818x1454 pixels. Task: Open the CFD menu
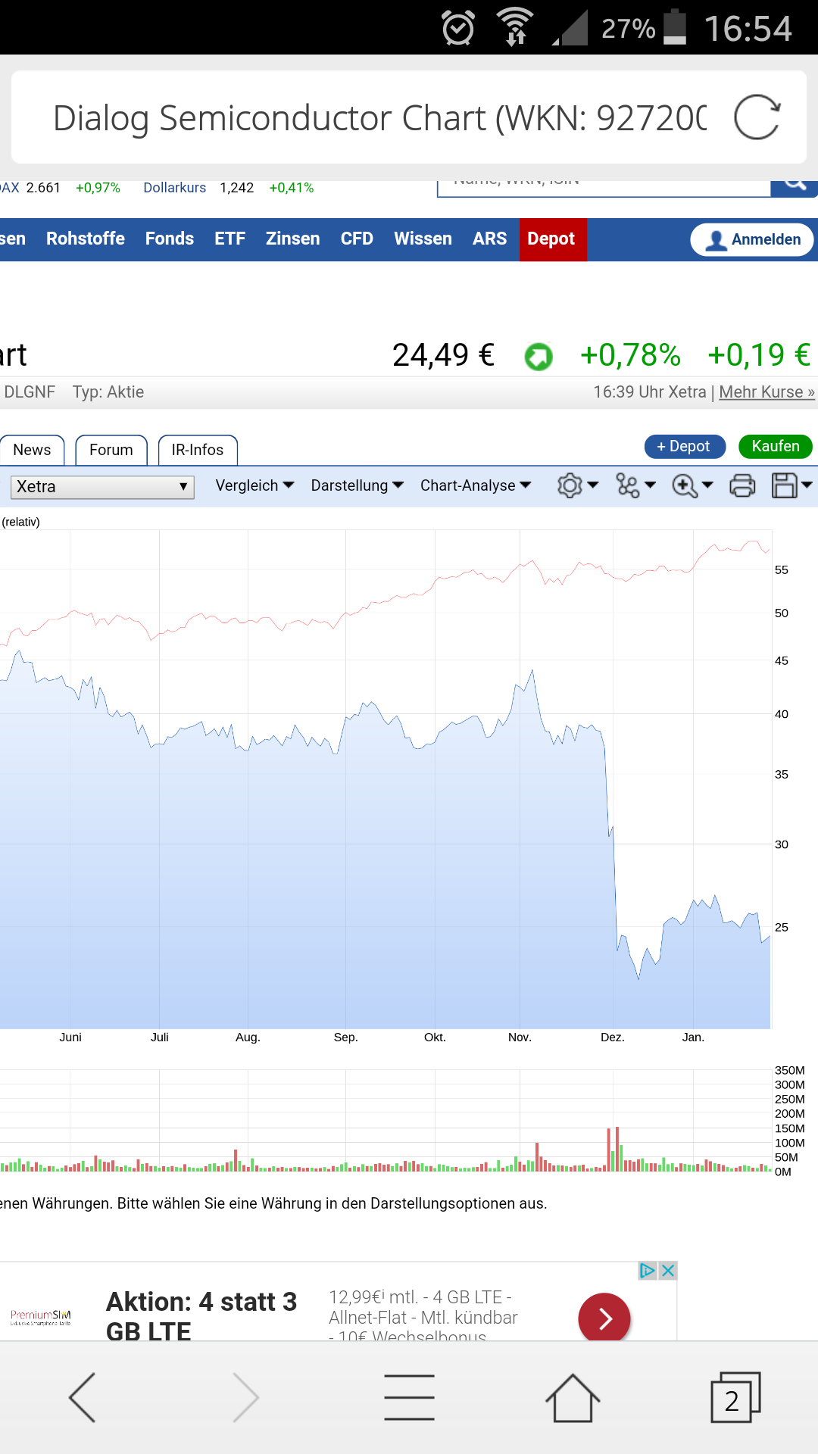point(357,239)
